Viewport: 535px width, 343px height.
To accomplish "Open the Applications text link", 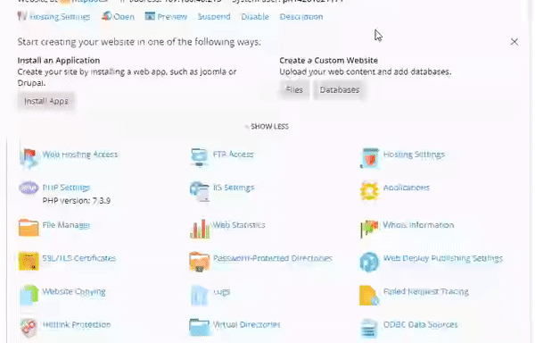I will click(x=407, y=188).
